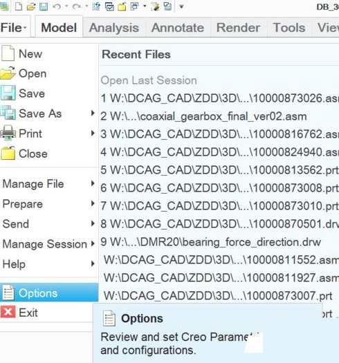Click the Save disk icon in quick access toolbar
339x363 pixels.
(x=44, y=7)
